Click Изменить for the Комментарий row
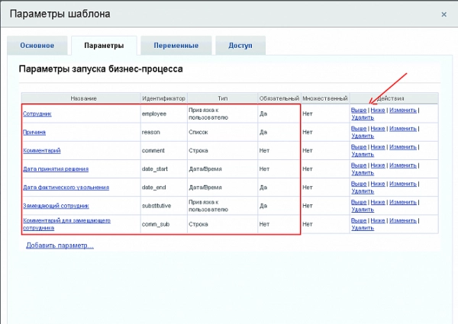The image size is (458, 324). [402, 146]
